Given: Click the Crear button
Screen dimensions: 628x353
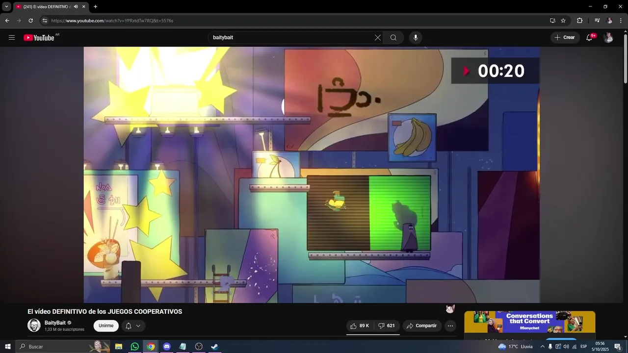Looking at the screenshot, I should (x=565, y=38).
